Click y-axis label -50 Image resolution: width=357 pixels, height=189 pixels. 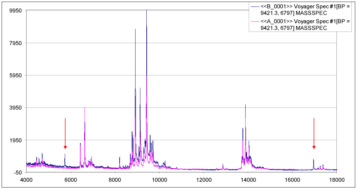pos(17,173)
